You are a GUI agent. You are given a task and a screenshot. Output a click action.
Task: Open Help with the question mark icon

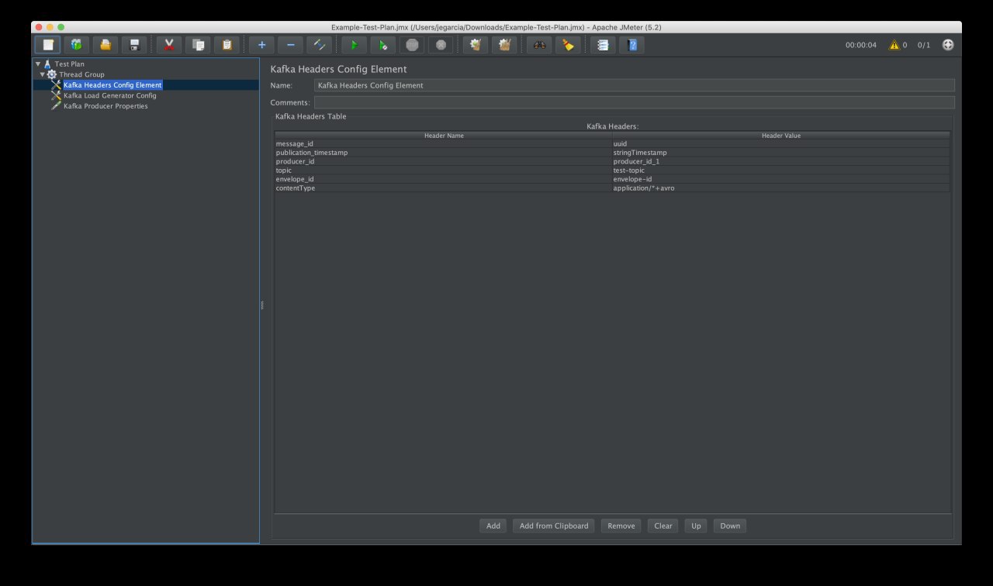pyautogui.click(x=632, y=45)
